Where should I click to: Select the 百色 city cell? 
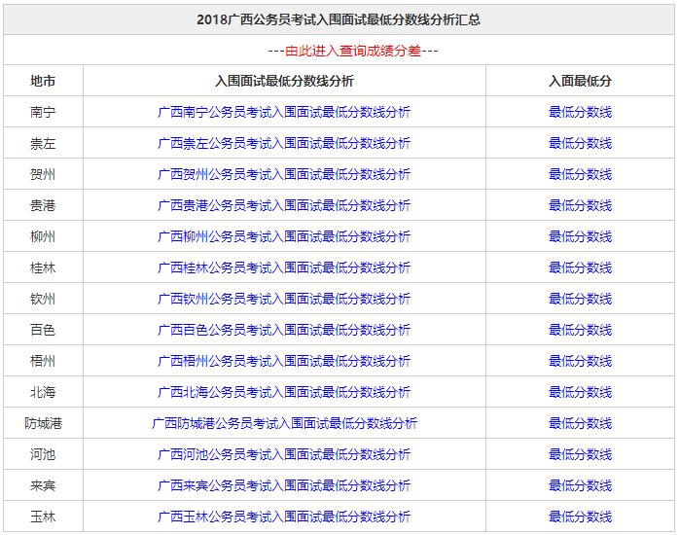tap(44, 331)
